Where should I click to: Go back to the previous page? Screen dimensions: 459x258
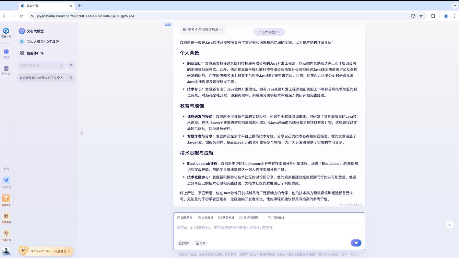point(5,16)
